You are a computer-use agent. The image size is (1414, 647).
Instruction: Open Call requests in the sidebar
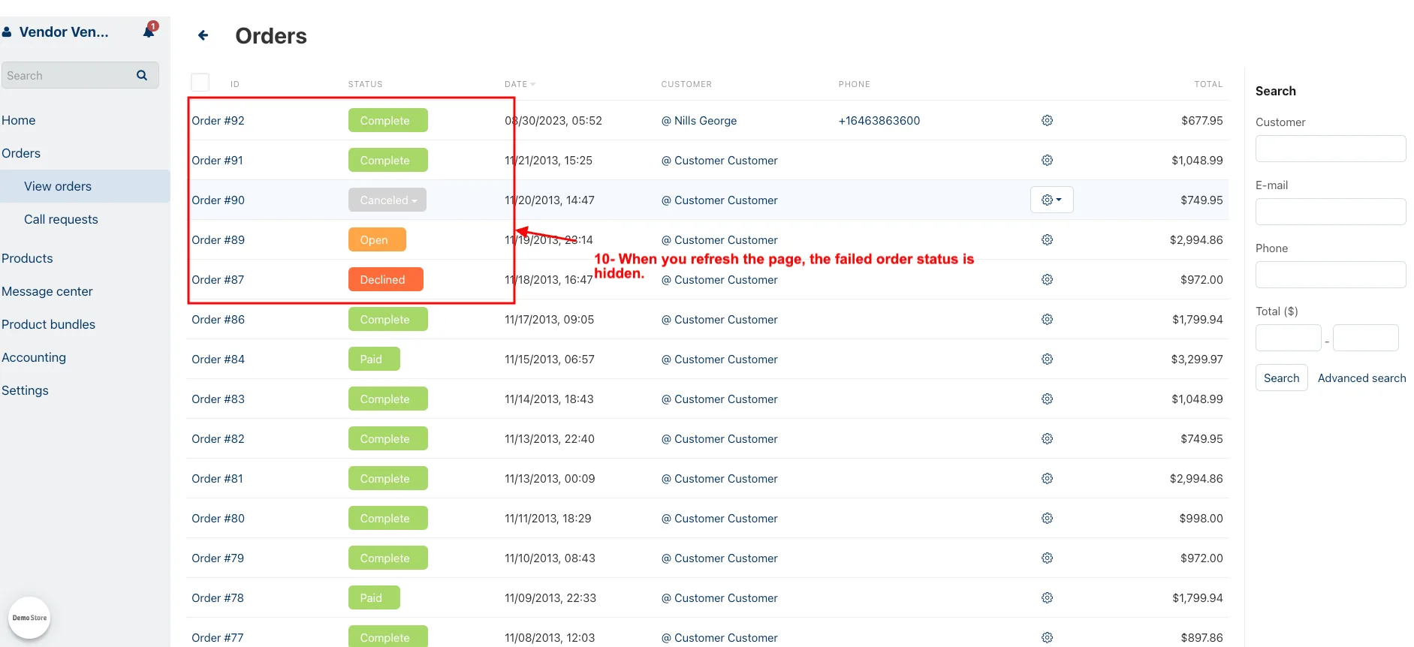click(61, 219)
